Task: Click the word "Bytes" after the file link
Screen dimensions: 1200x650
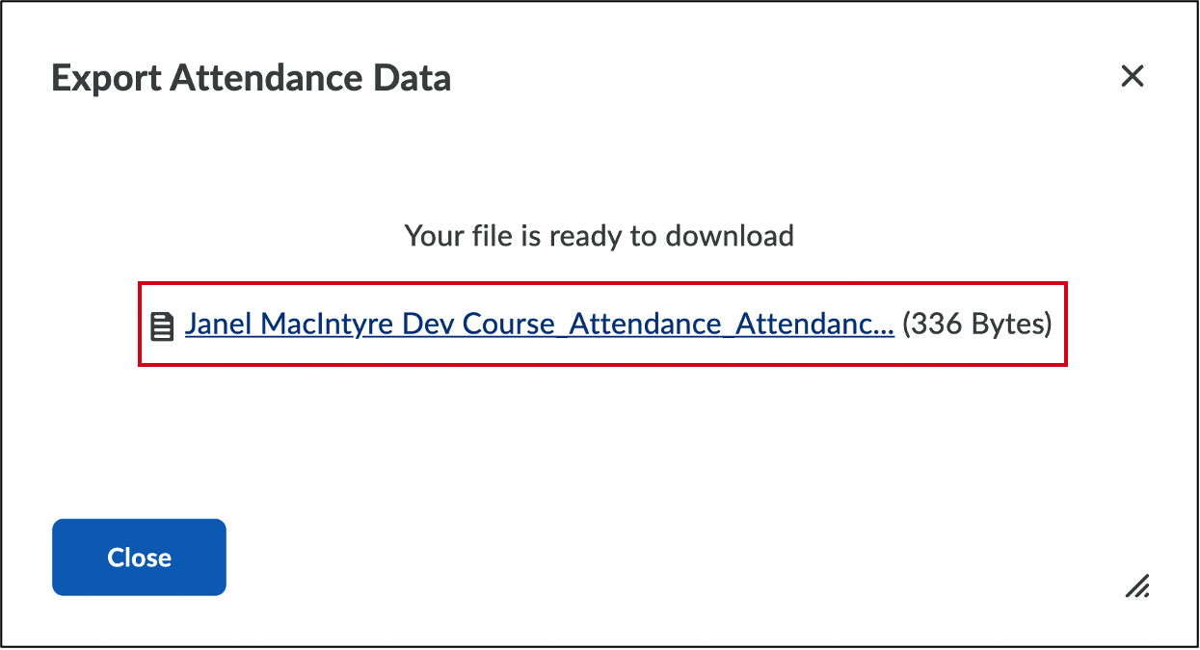Action: point(1008,325)
